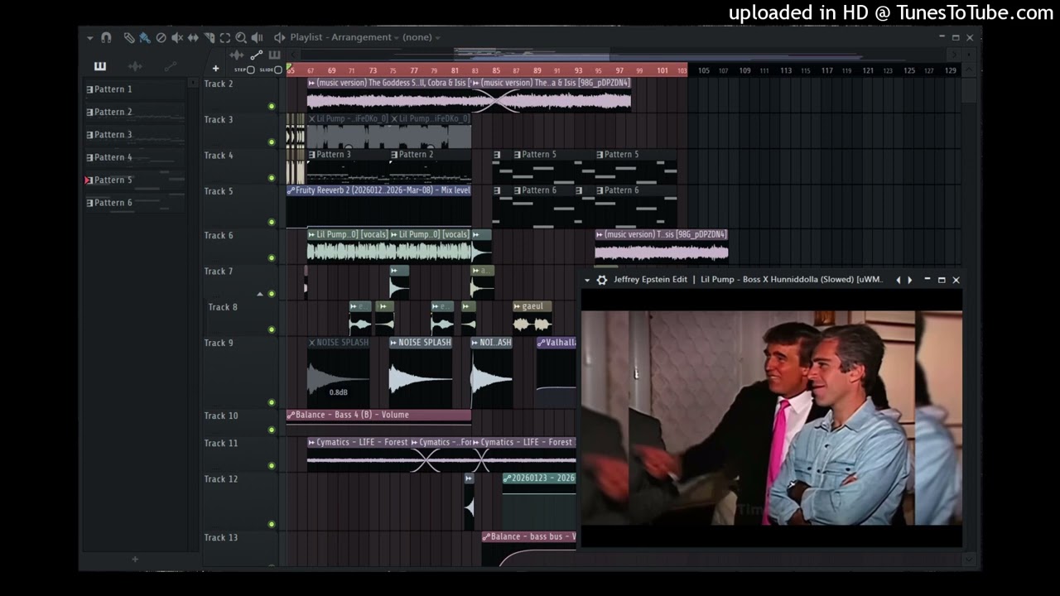This screenshot has height=596, width=1060.
Task: Click the gaeul audio clip on Track 8
Action: pos(532,318)
